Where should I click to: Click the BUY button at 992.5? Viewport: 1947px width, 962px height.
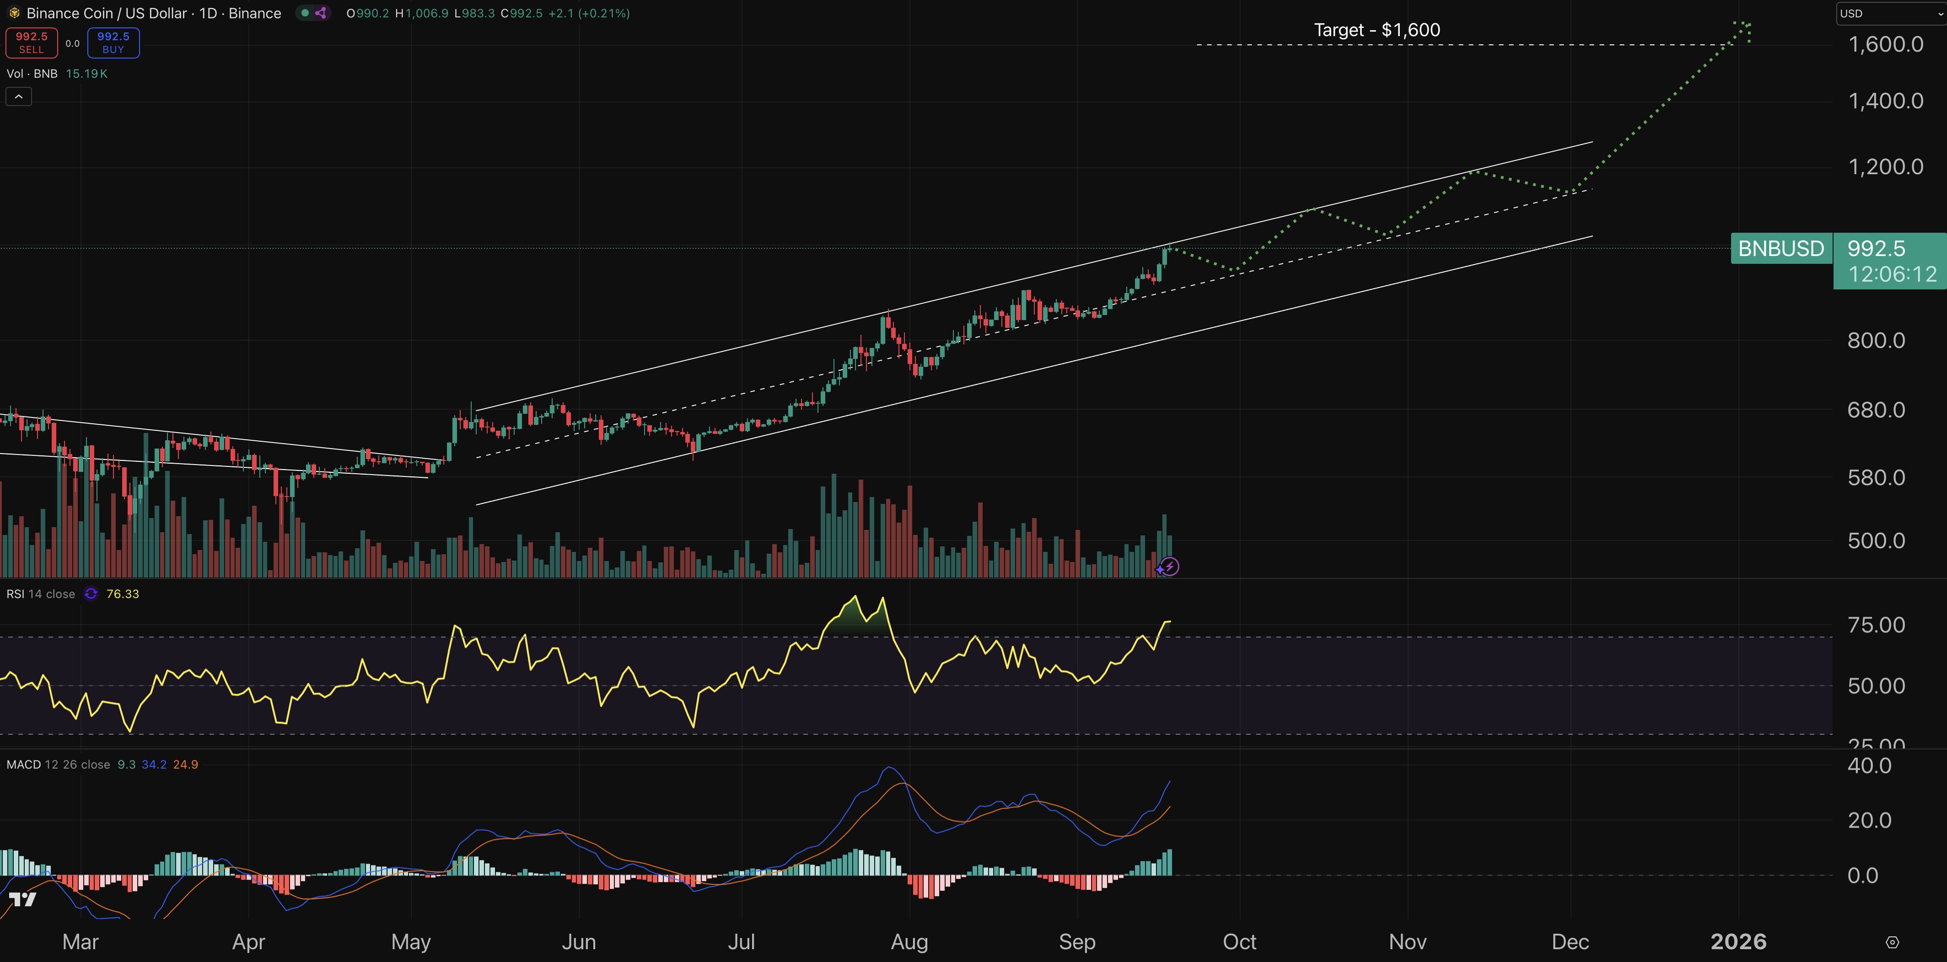click(113, 43)
